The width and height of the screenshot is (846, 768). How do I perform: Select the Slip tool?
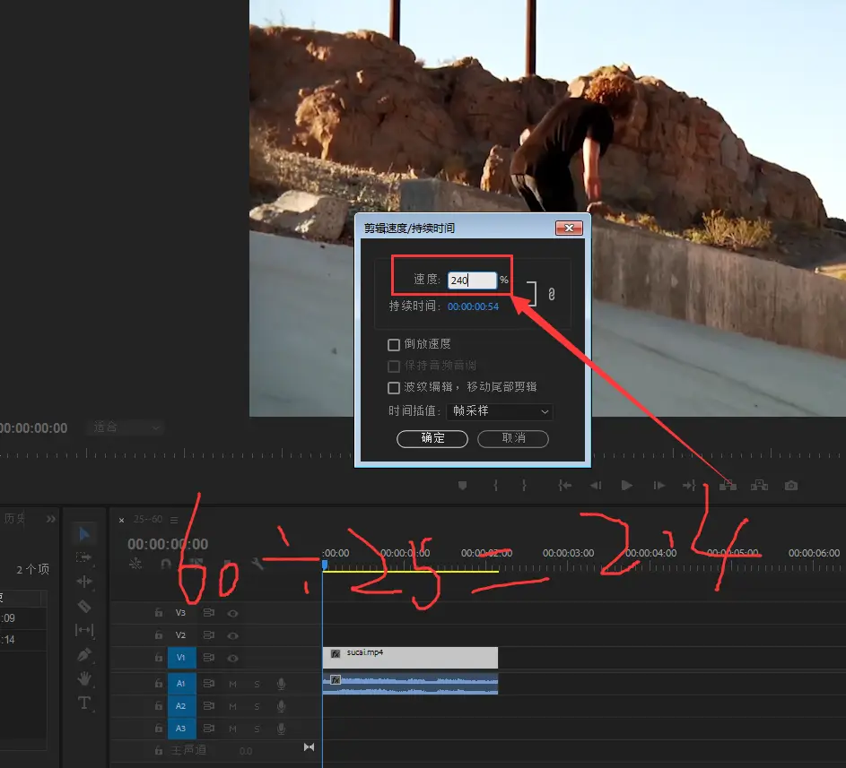tap(84, 629)
